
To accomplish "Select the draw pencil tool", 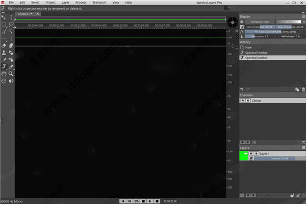I will 4,60.
